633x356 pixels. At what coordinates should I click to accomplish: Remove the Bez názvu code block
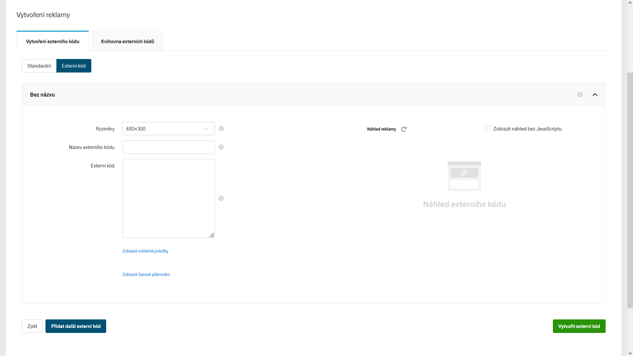[580, 95]
